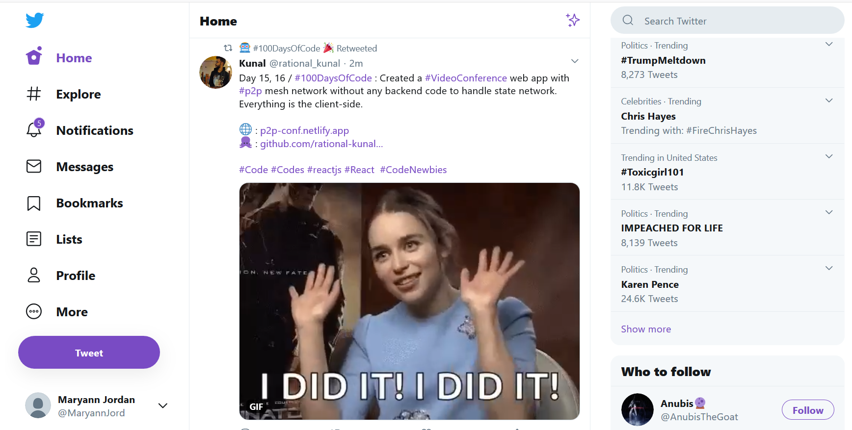Viewport: 852px width, 430px height.
Task: Open the More circle menu icon
Action: pyautogui.click(x=34, y=312)
